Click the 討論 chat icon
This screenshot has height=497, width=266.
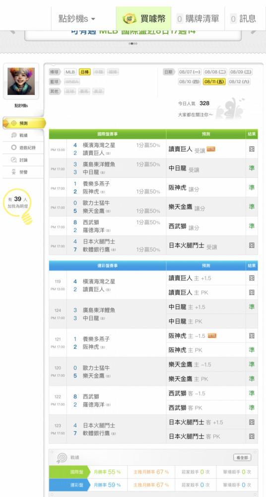(x=13, y=160)
